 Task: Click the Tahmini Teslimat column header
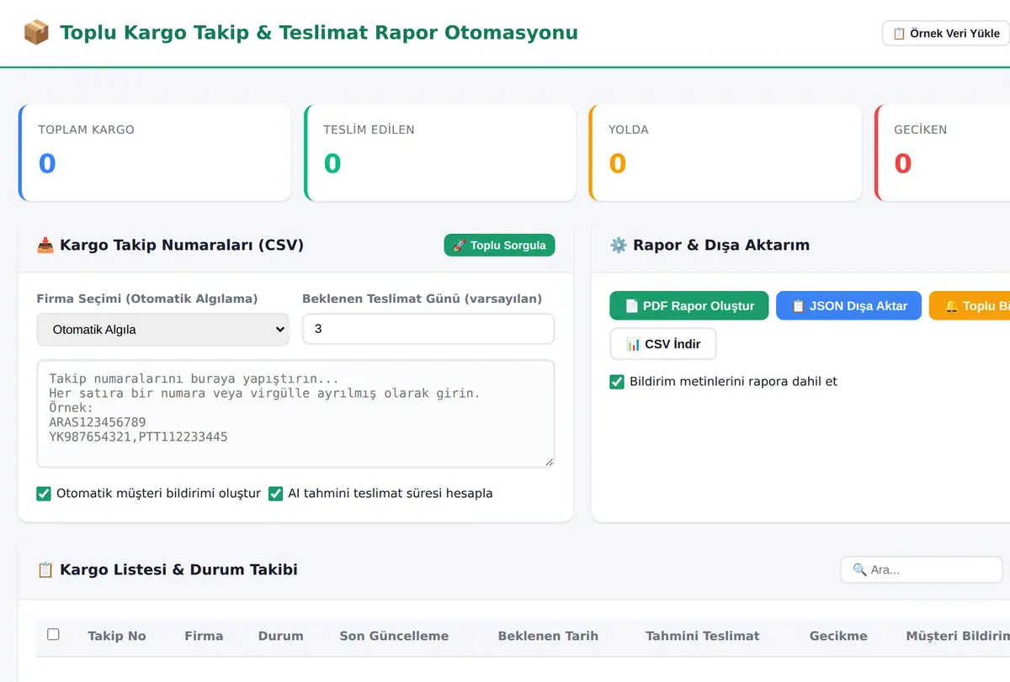[703, 636]
